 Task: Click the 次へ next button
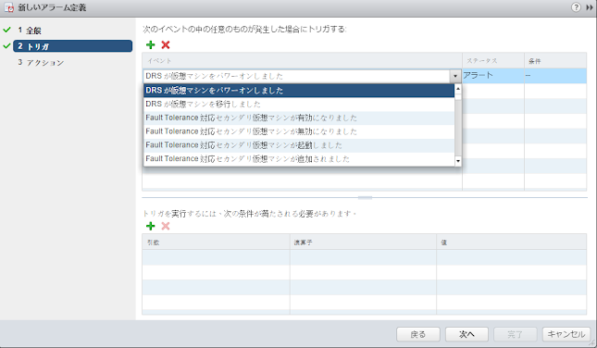(x=466, y=334)
